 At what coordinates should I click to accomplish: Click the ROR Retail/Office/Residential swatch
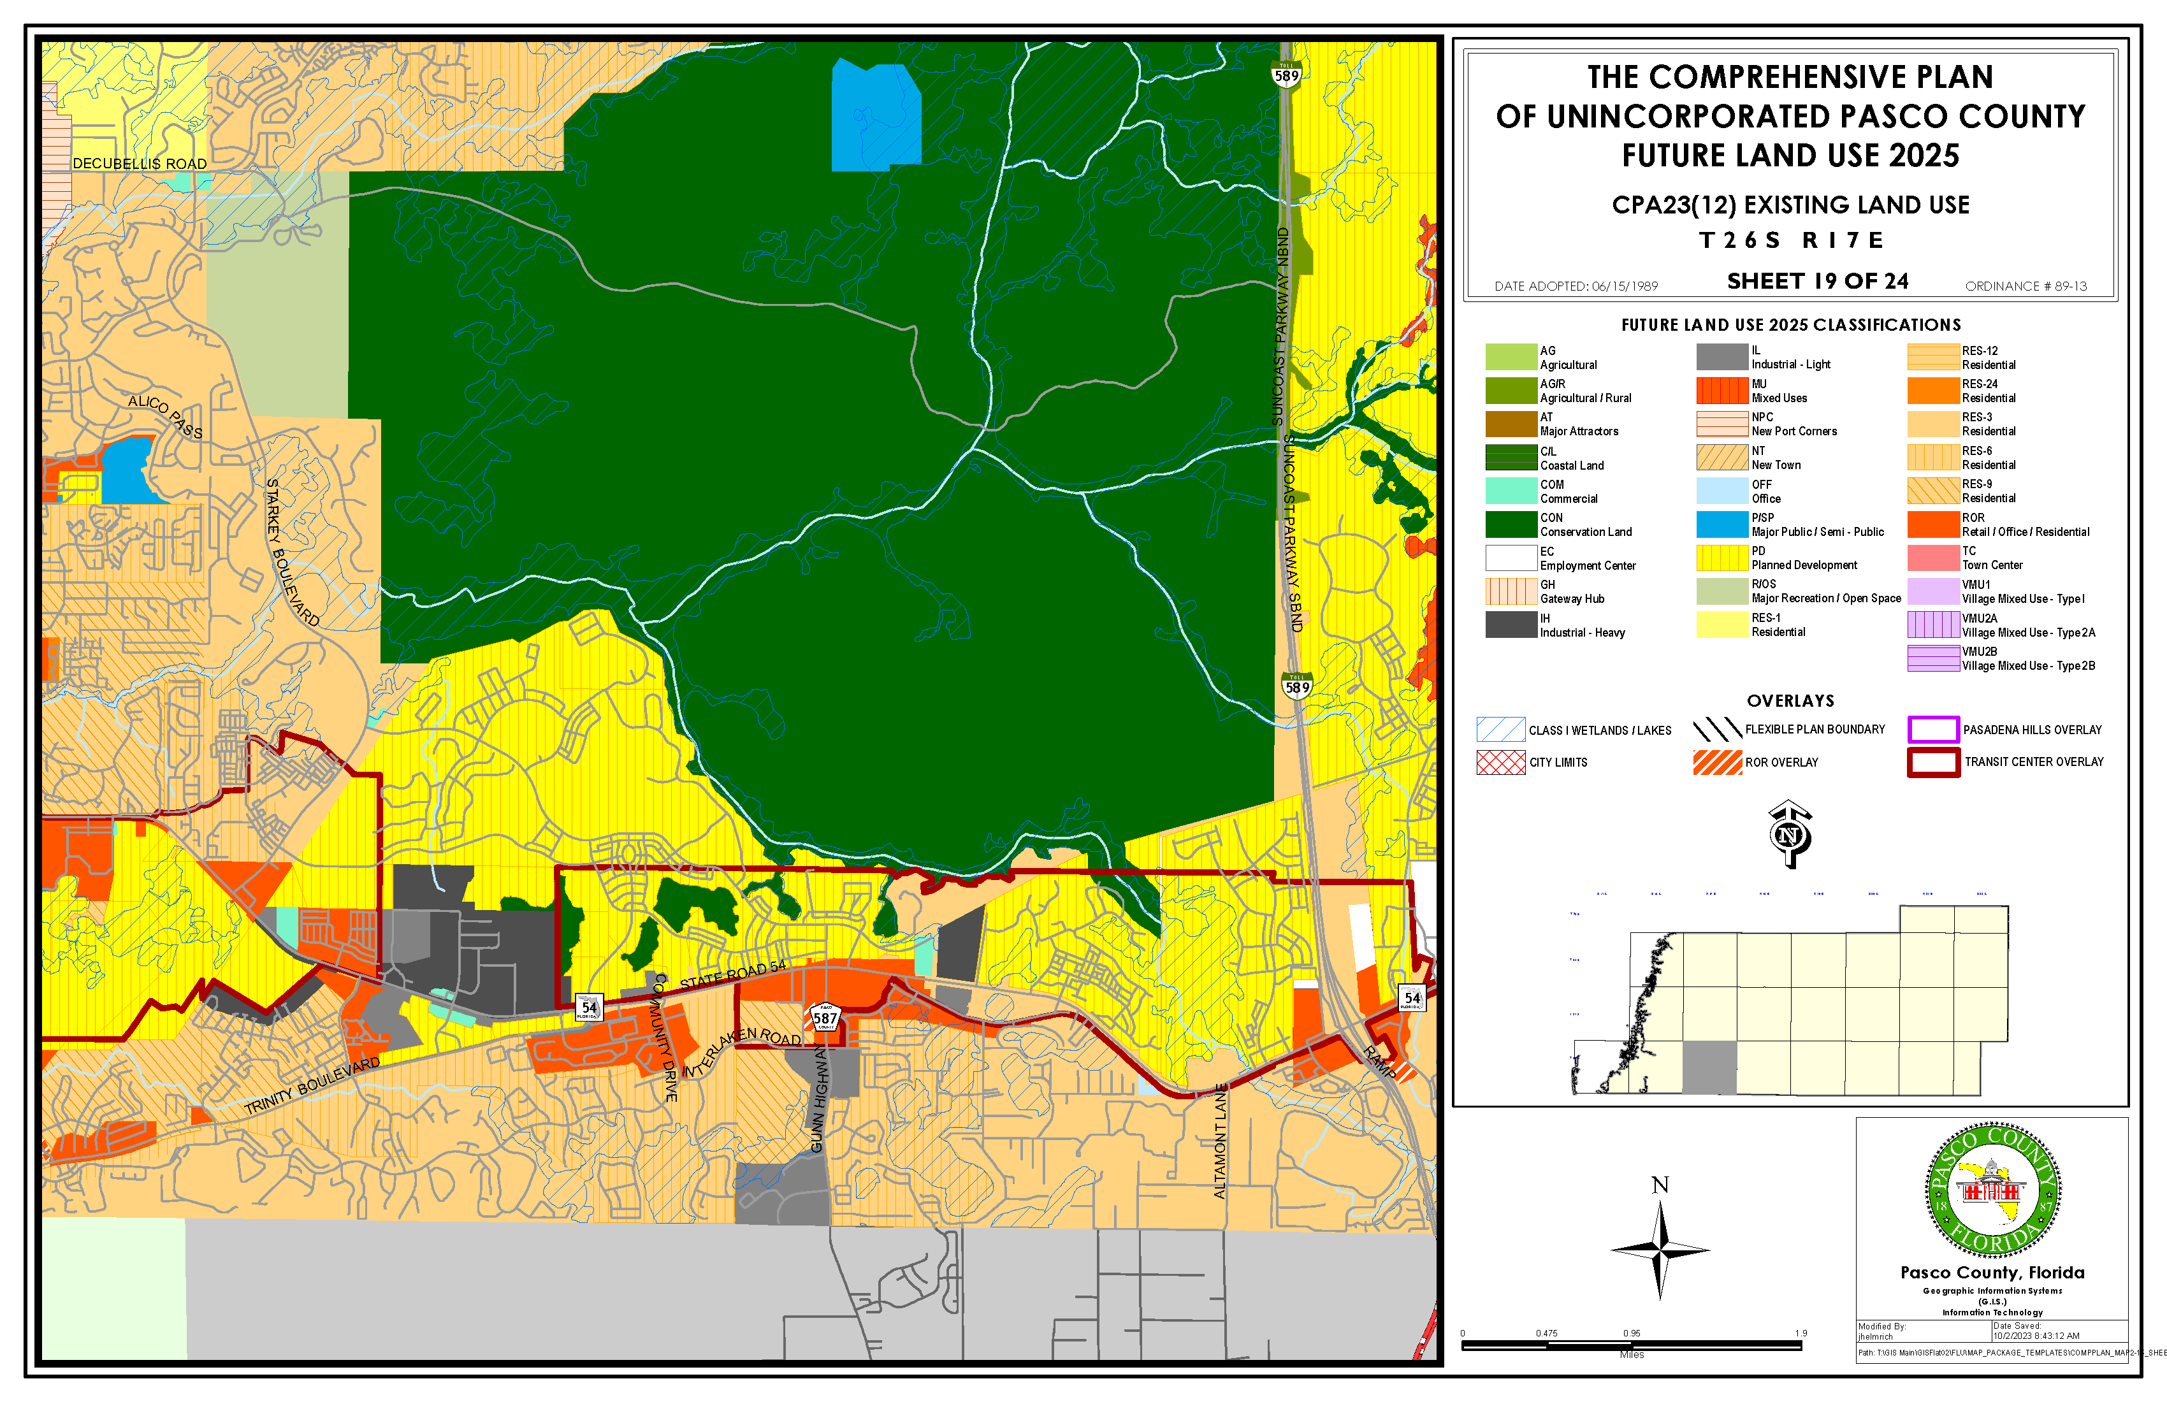pyautogui.click(x=1933, y=524)
